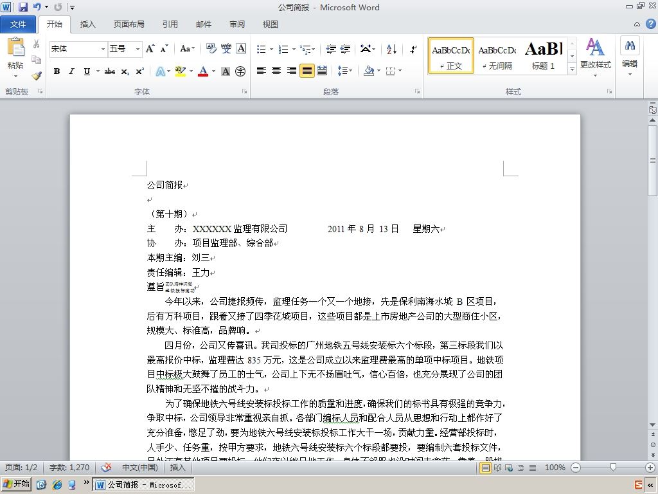Screen dimensions: 658x494
Task: Insert enclosed character (circled 字) icon
Action: (240, 71)
